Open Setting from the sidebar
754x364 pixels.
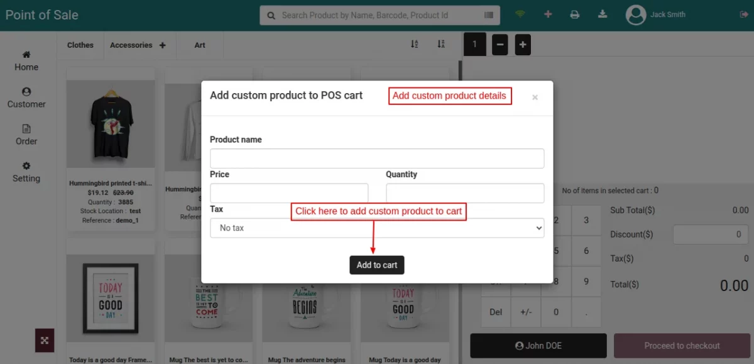click(x=26, y=172)
